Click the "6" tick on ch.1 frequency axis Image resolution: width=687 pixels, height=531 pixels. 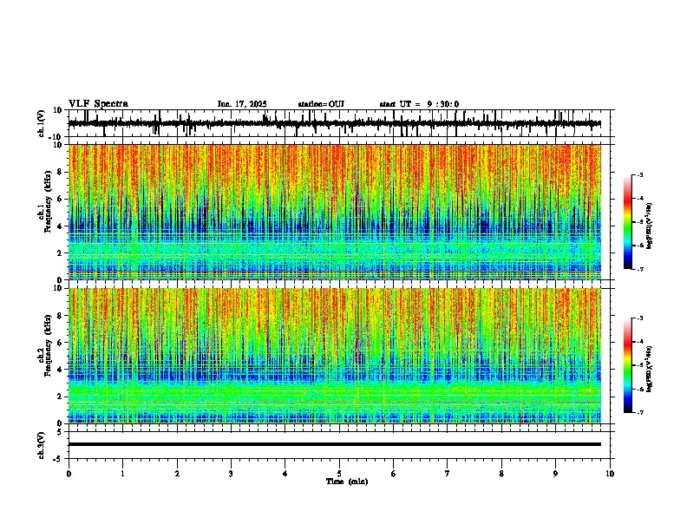61,199
